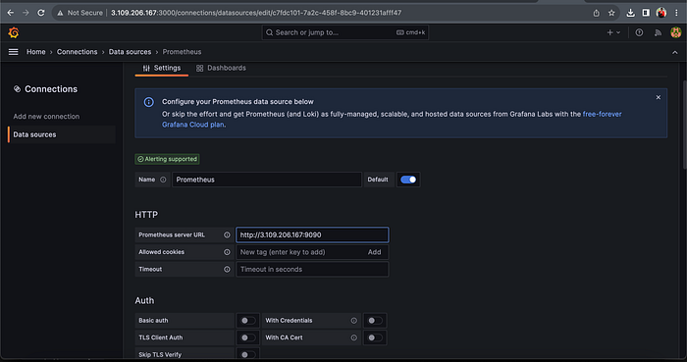Screen dimensions: 687x362
Task: Open the free-forever Grafana Cloud plan link
Action: pyautogui.click(x=392, y=119)
